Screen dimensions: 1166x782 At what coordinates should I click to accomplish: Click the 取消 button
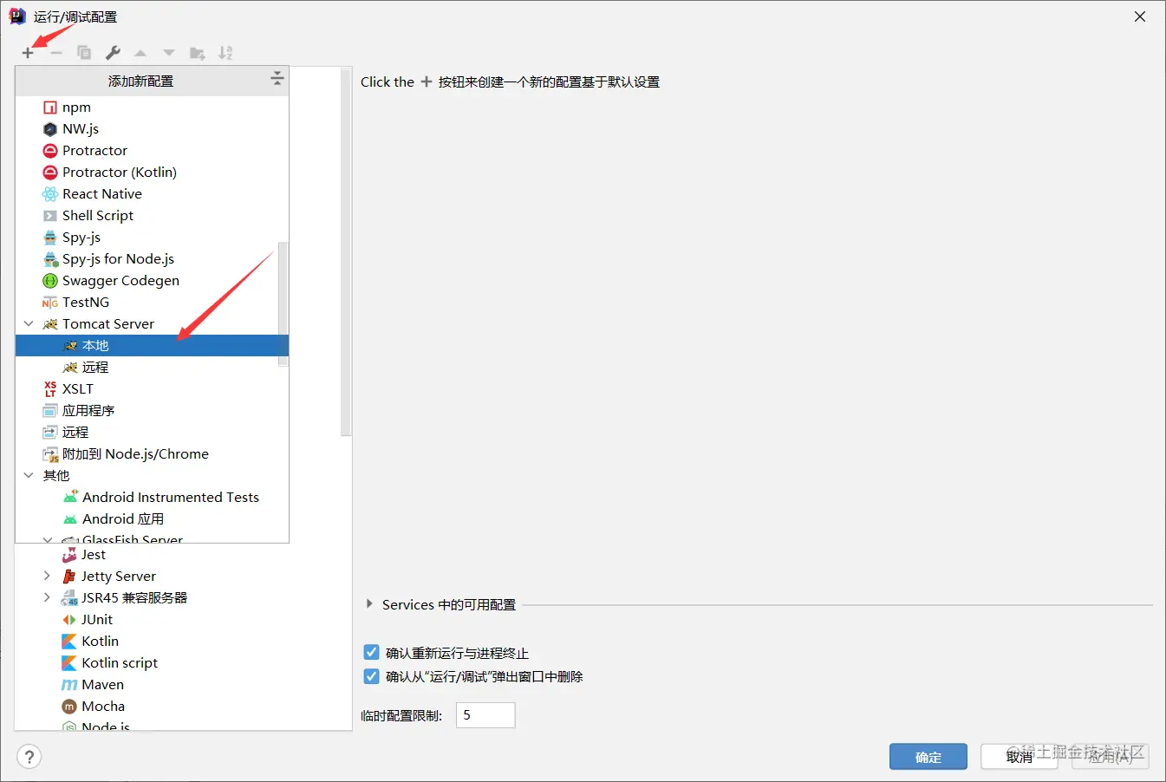click(1019, 757)
